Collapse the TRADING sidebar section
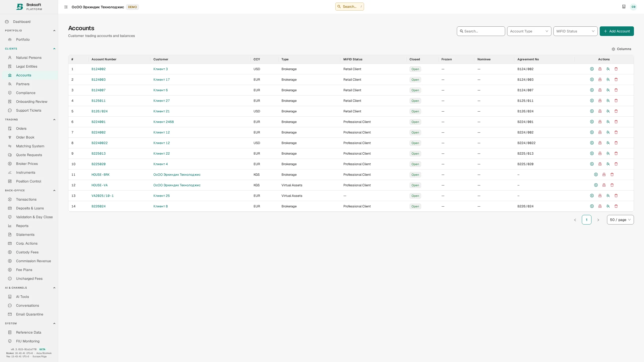The image size is (644, 362). [54, 120]
